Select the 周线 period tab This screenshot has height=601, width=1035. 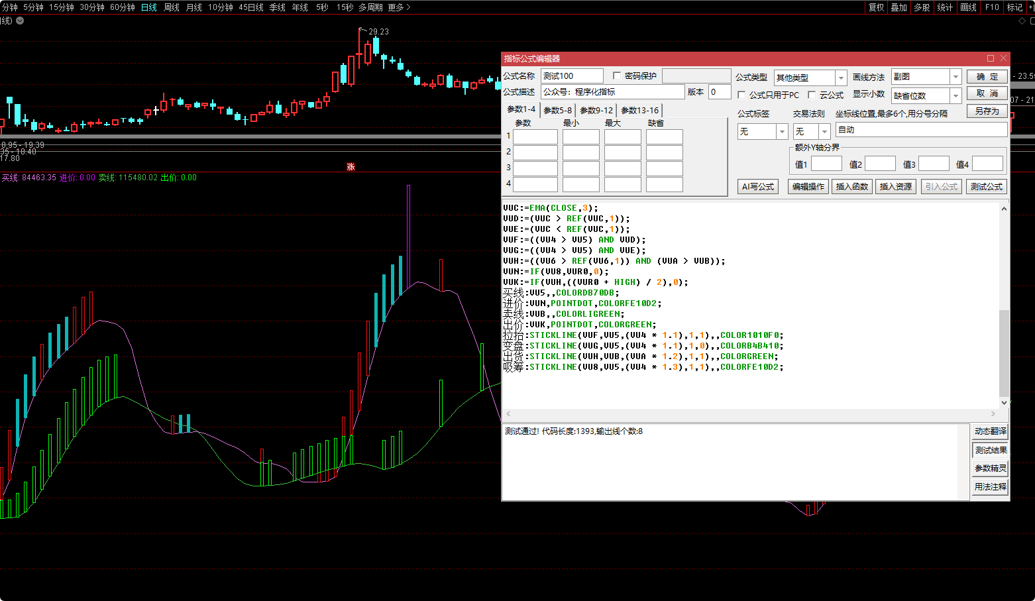click(172, 7)
